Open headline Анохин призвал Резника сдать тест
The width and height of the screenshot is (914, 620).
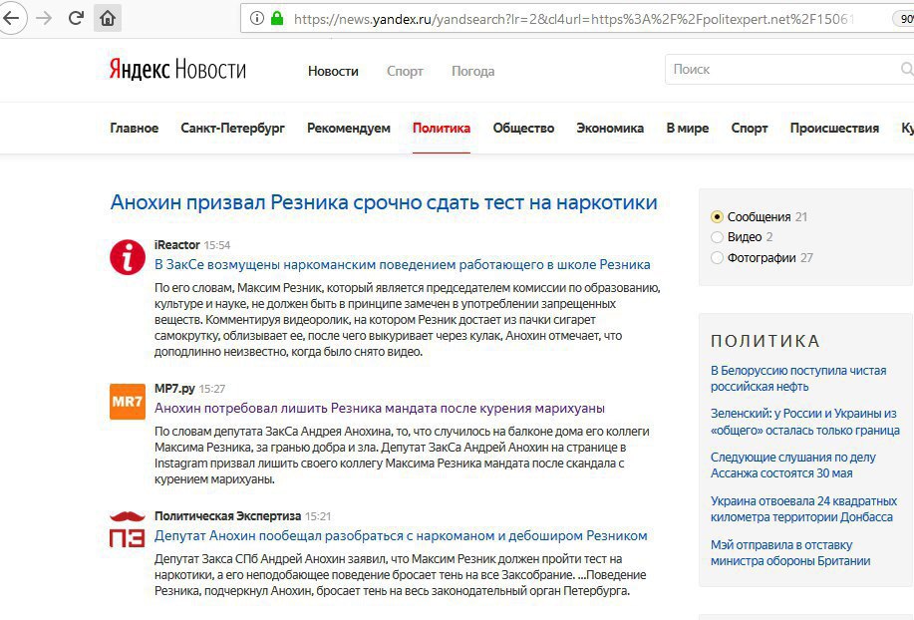tap(384, 202)
